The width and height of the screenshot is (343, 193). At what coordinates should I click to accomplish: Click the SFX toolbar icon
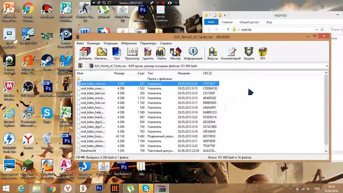[263, 54]
